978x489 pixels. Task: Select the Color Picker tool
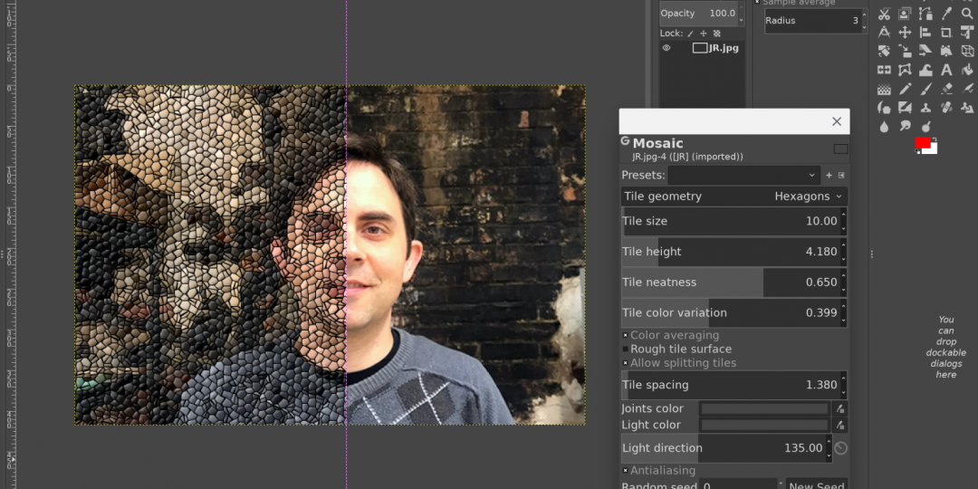click(x=947, y=13)
